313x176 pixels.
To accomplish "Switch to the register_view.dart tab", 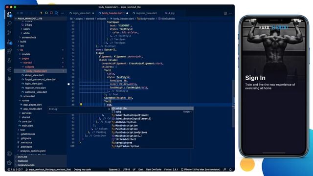I will (x=146, y=13).
